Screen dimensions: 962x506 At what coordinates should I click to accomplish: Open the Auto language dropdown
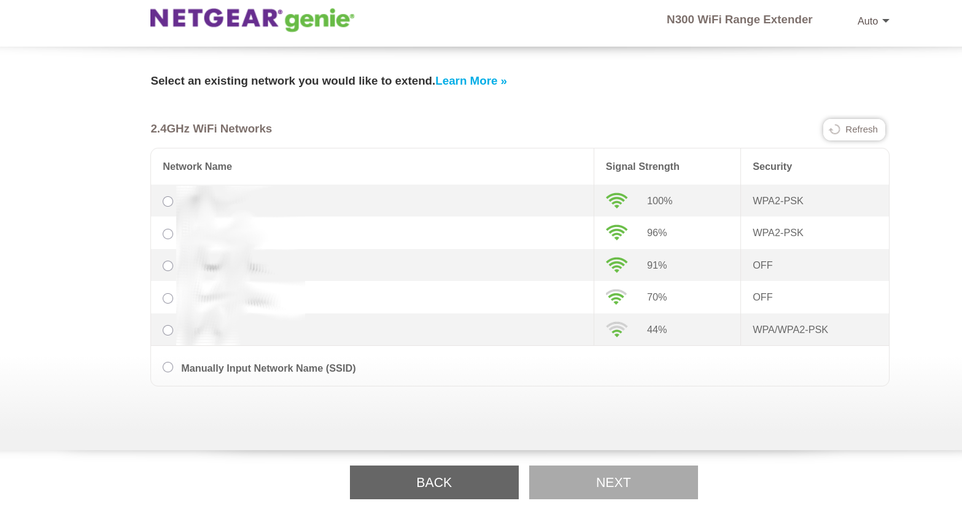(x=873, y=21)
